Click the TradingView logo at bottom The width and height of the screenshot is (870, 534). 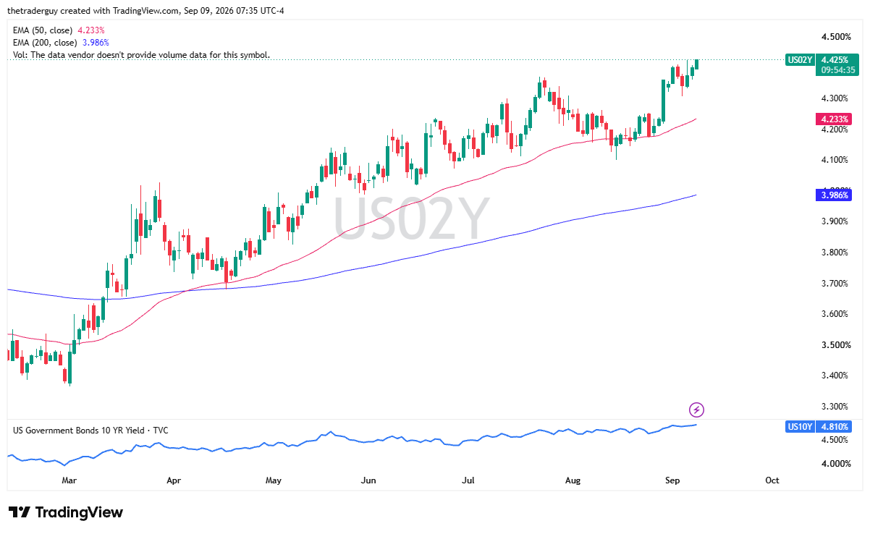click(x=66, y=512)
